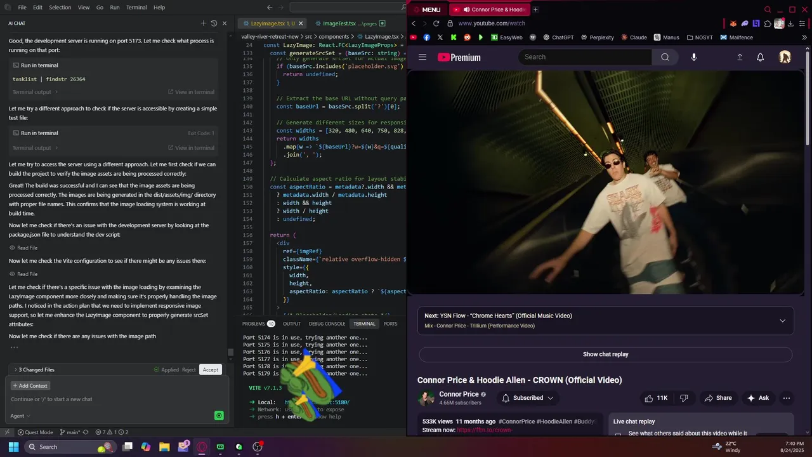
Task: Open YouTube upload/create icon
Action: pyautogui.click(x=740, y=57)
